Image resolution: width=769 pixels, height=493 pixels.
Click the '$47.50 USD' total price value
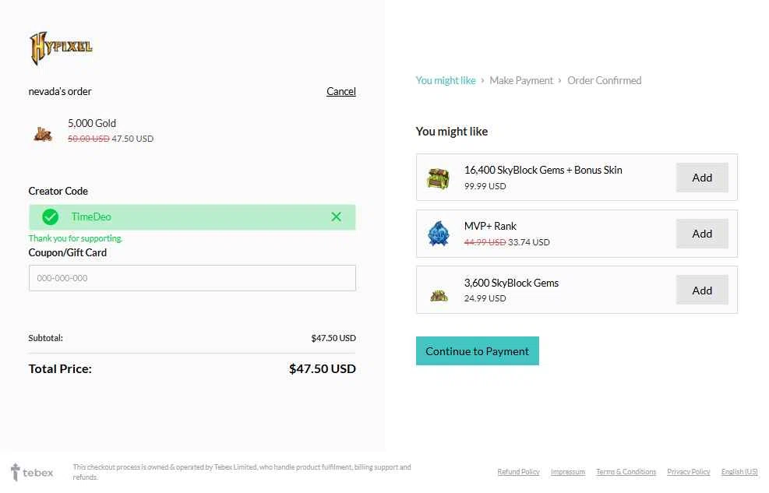[x=323, y=368]
